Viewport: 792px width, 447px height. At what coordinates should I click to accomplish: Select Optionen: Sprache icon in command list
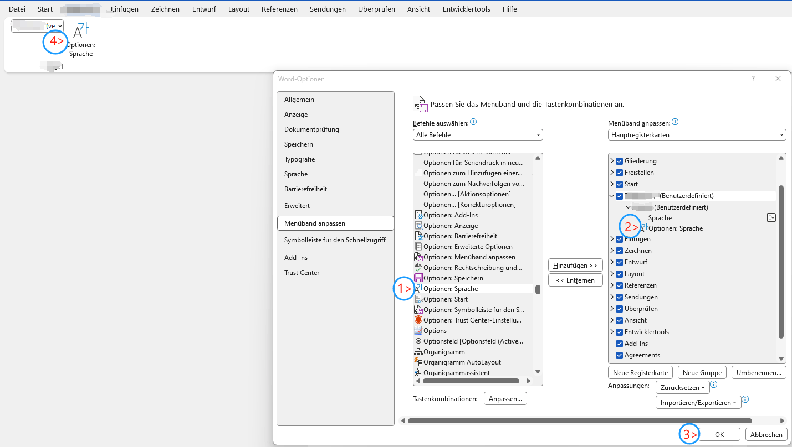418,289
